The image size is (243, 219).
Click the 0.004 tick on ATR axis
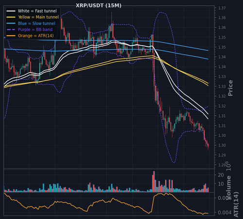[x=225, y=213]
